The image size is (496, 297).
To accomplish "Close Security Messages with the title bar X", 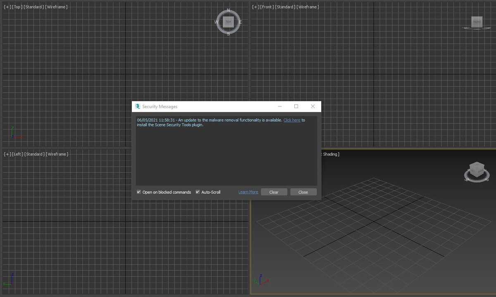I will tap(312, 106).
